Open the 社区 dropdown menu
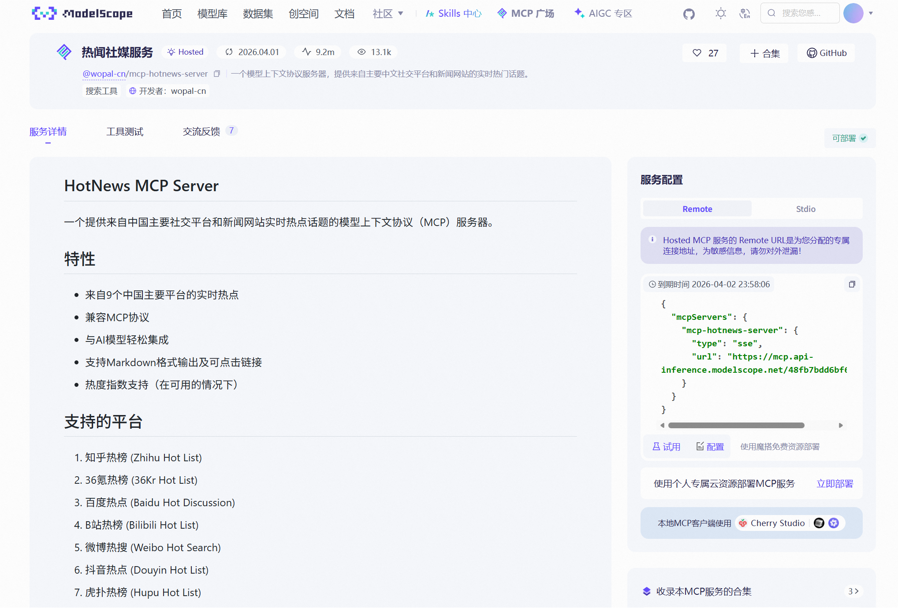This screenshot has height=608, width=898. coord(388,14)
